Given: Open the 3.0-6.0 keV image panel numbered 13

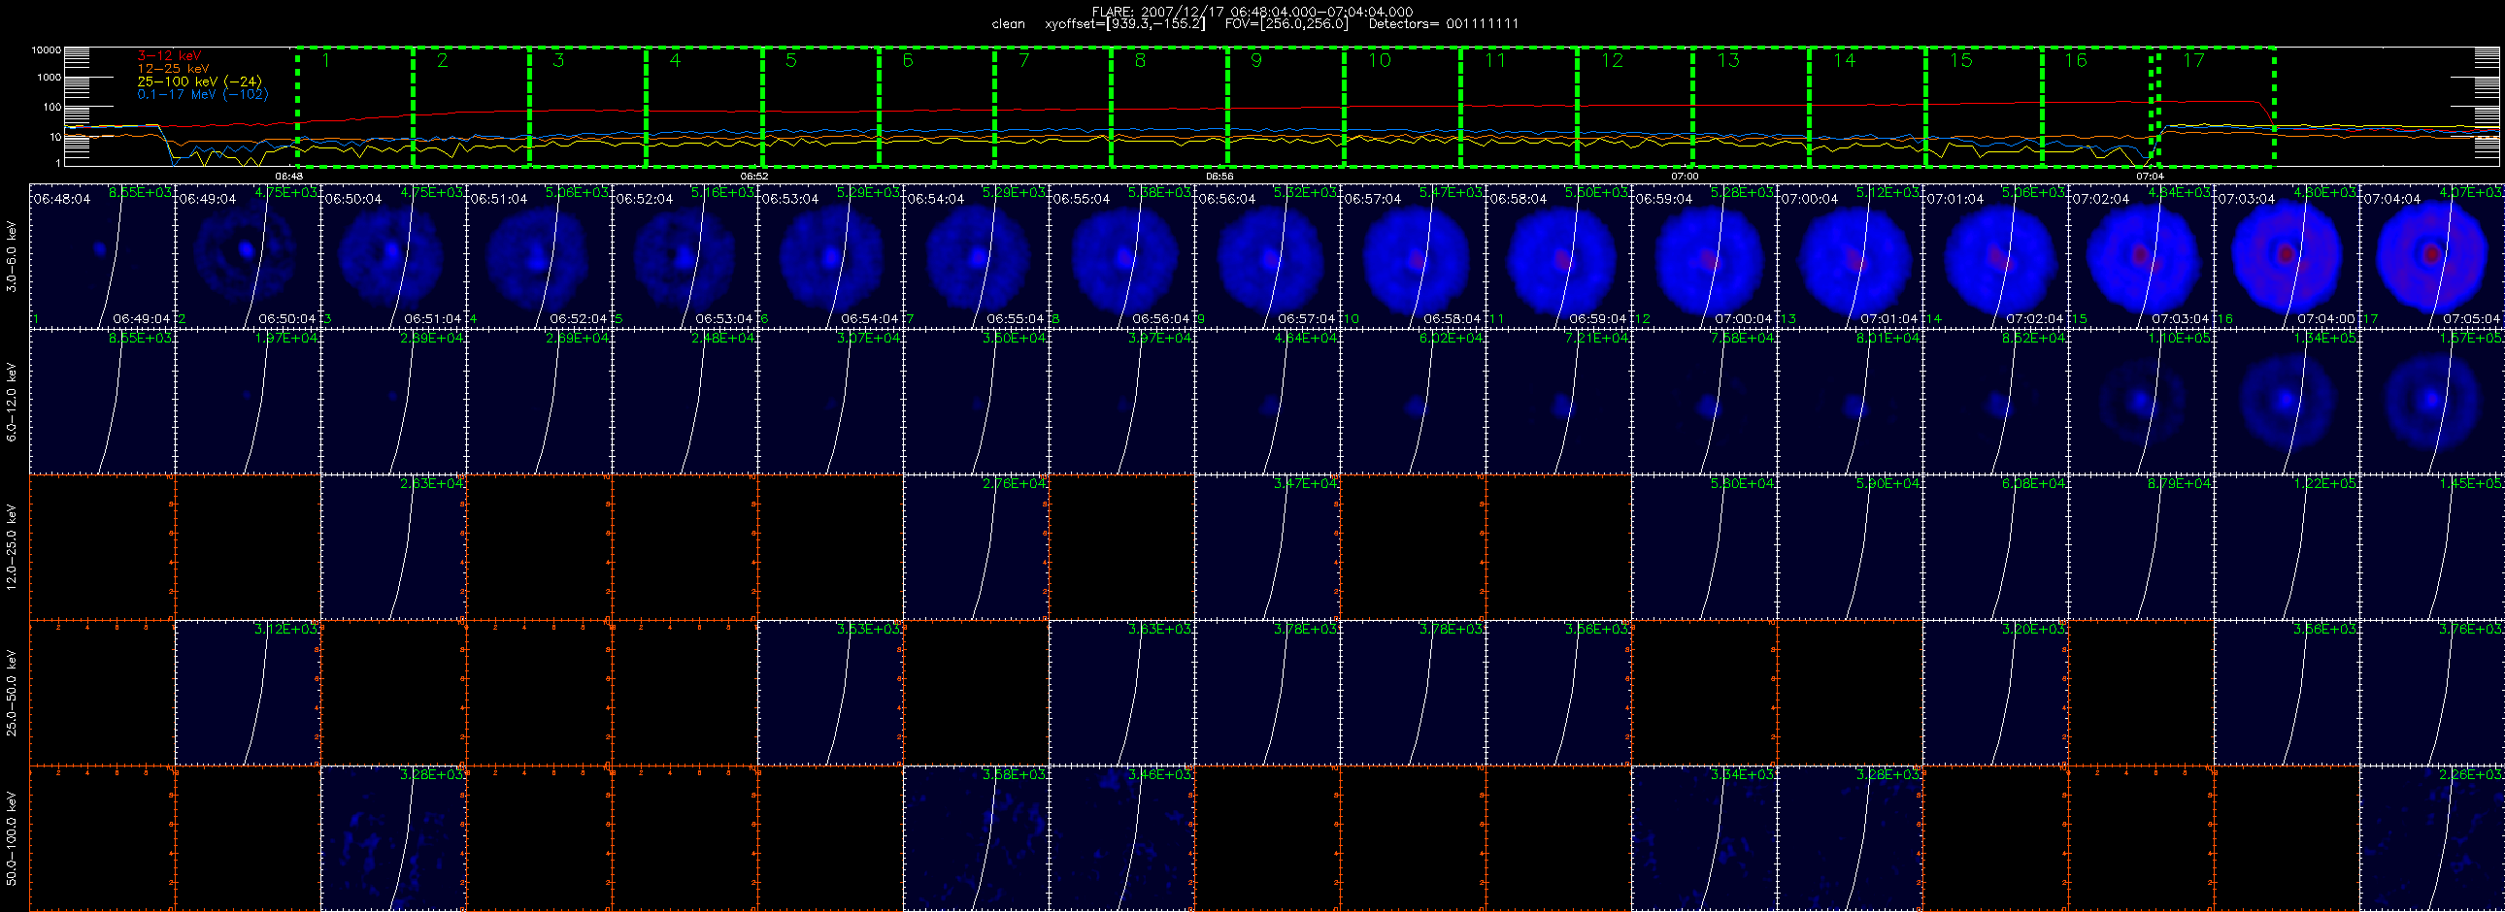Looking at the screenshot, I should (1850, 256).
